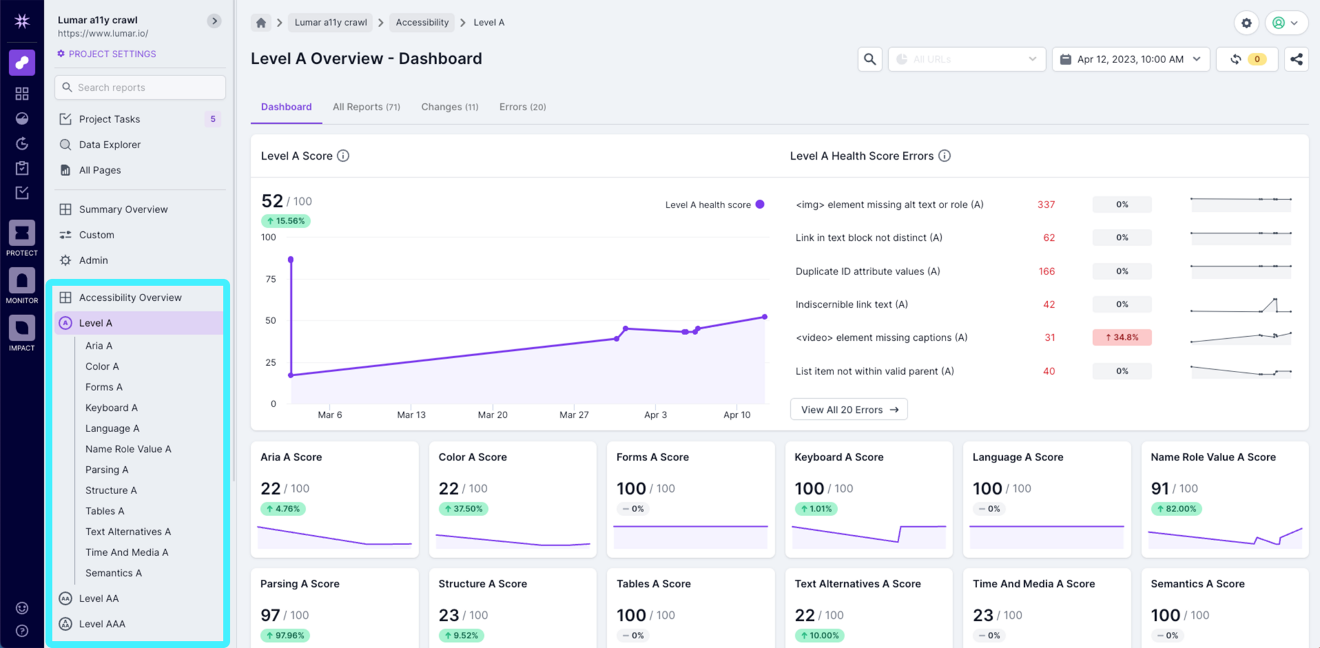The height and width of the screenshot is (648, 1320).
Task: Click the Search reports input field
Action: click(x=139, y=87)
